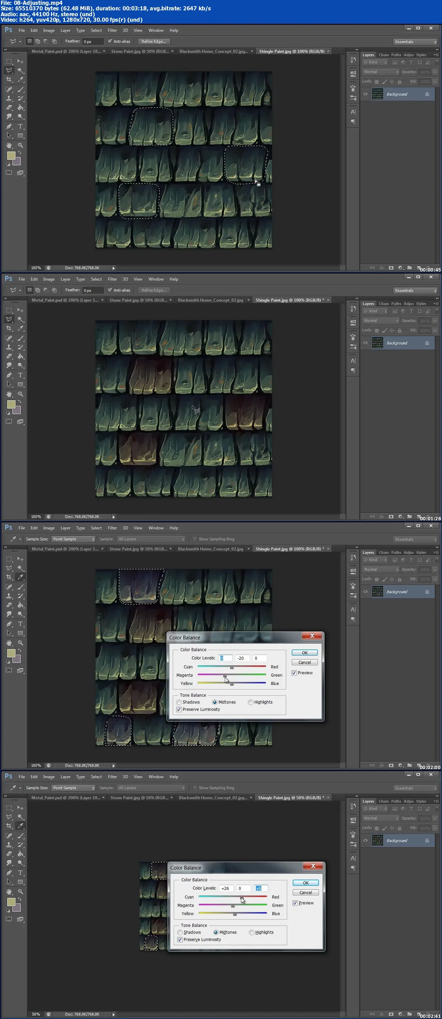Select Crop tool in the 00:00:45 frame
The height and width of the screenshot is (1019, 442).
pyautogui.click(x=9, y=79)
